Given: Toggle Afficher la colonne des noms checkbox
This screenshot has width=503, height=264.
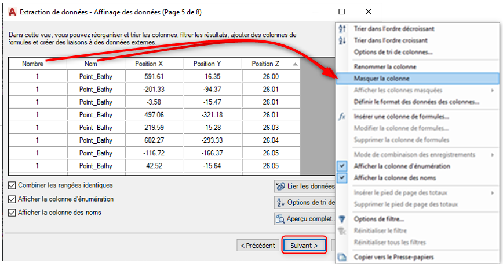Looking at the screenshot, I should click(x=12, y=213).
